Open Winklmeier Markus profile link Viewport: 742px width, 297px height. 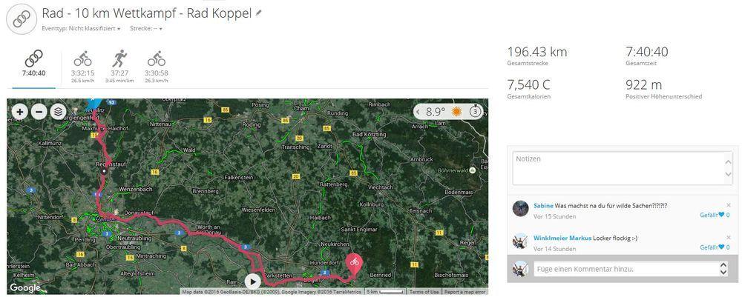coord(562,238)
